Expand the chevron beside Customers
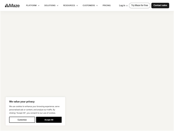This screenshot has height=131, width=174. (x=97, y=5)
